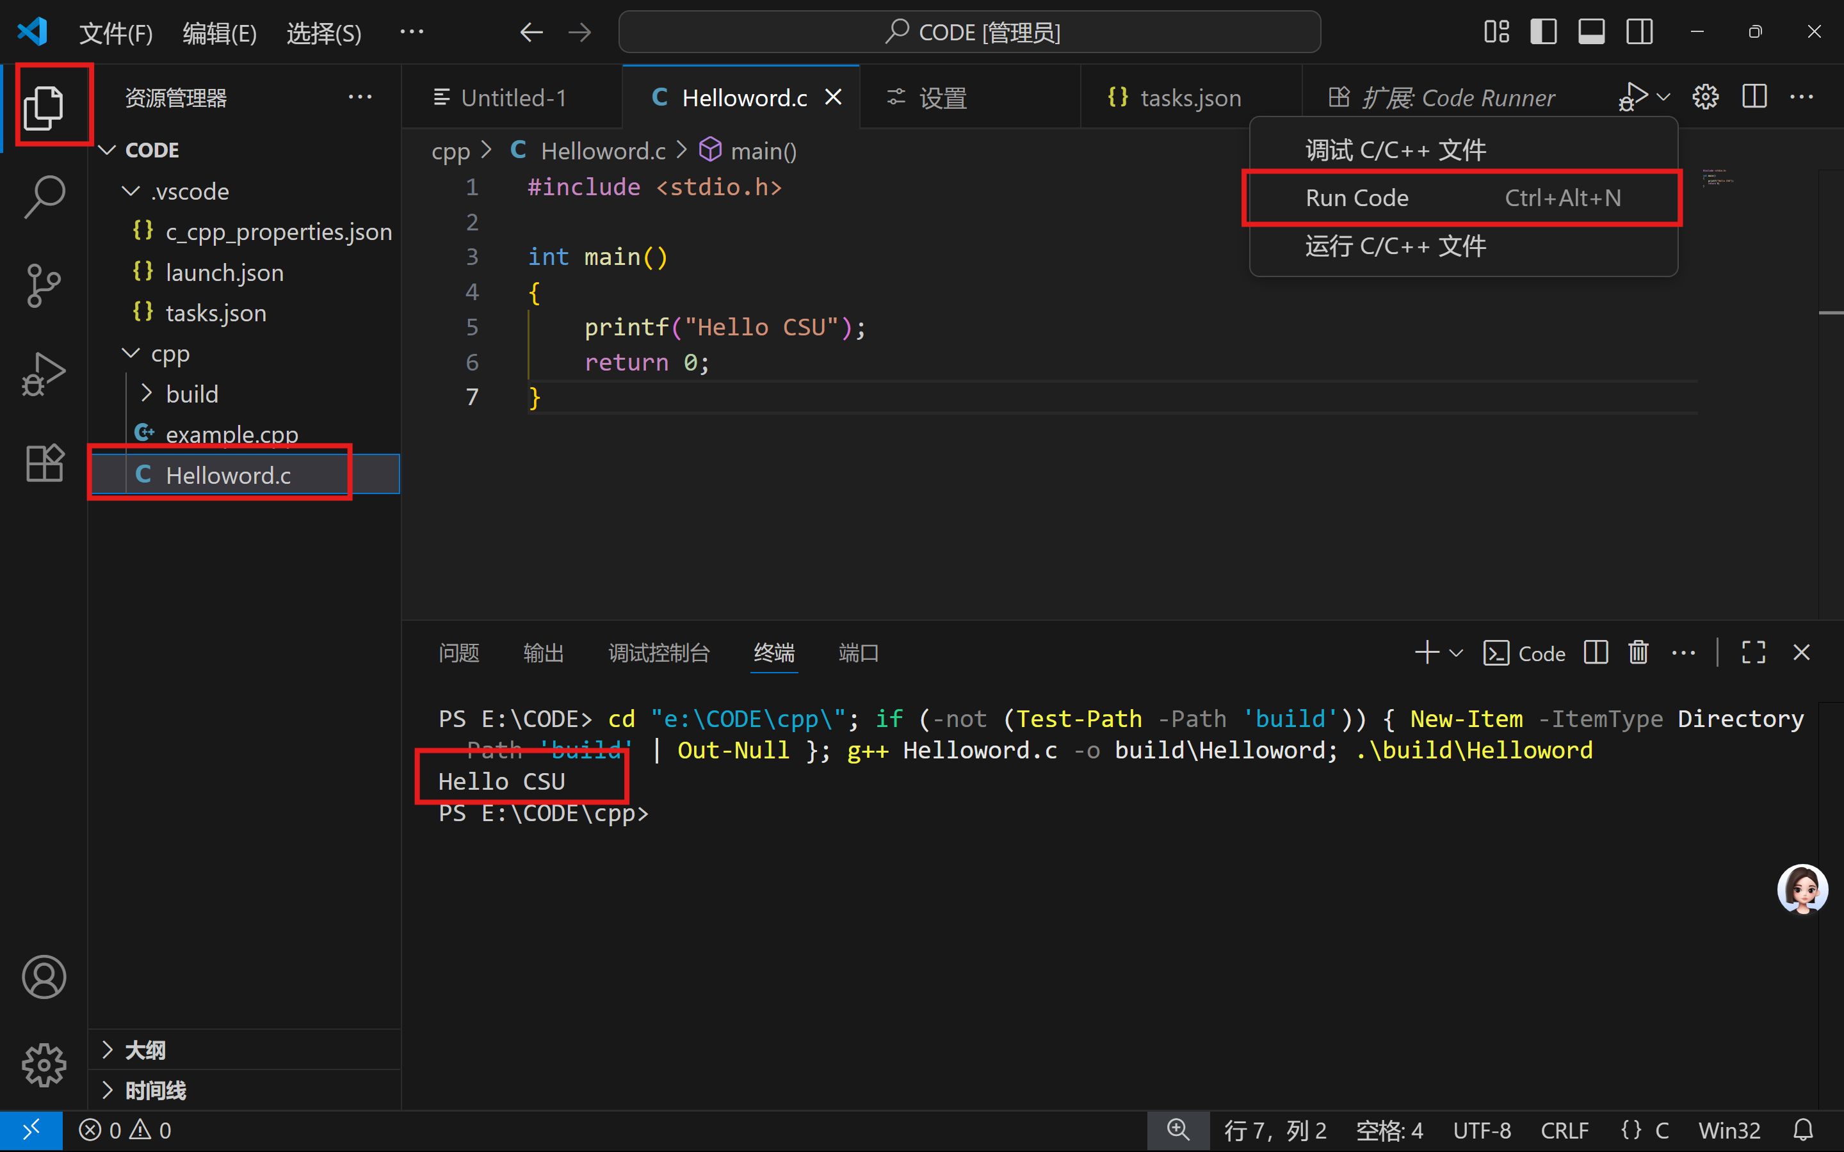Kill the terminal with the trash icon
The height and width of the screenshot is (1152, 1844).
1638,652
